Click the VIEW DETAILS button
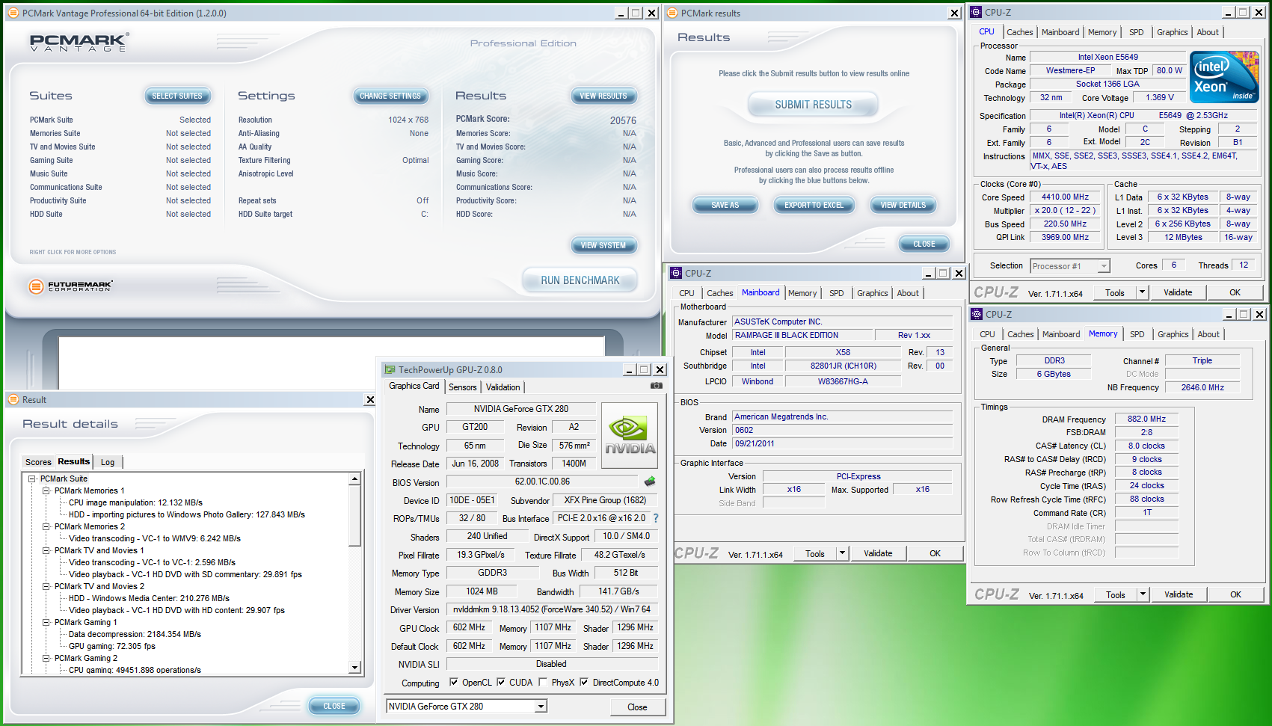The image size is (1272, 726). (903, 205)
